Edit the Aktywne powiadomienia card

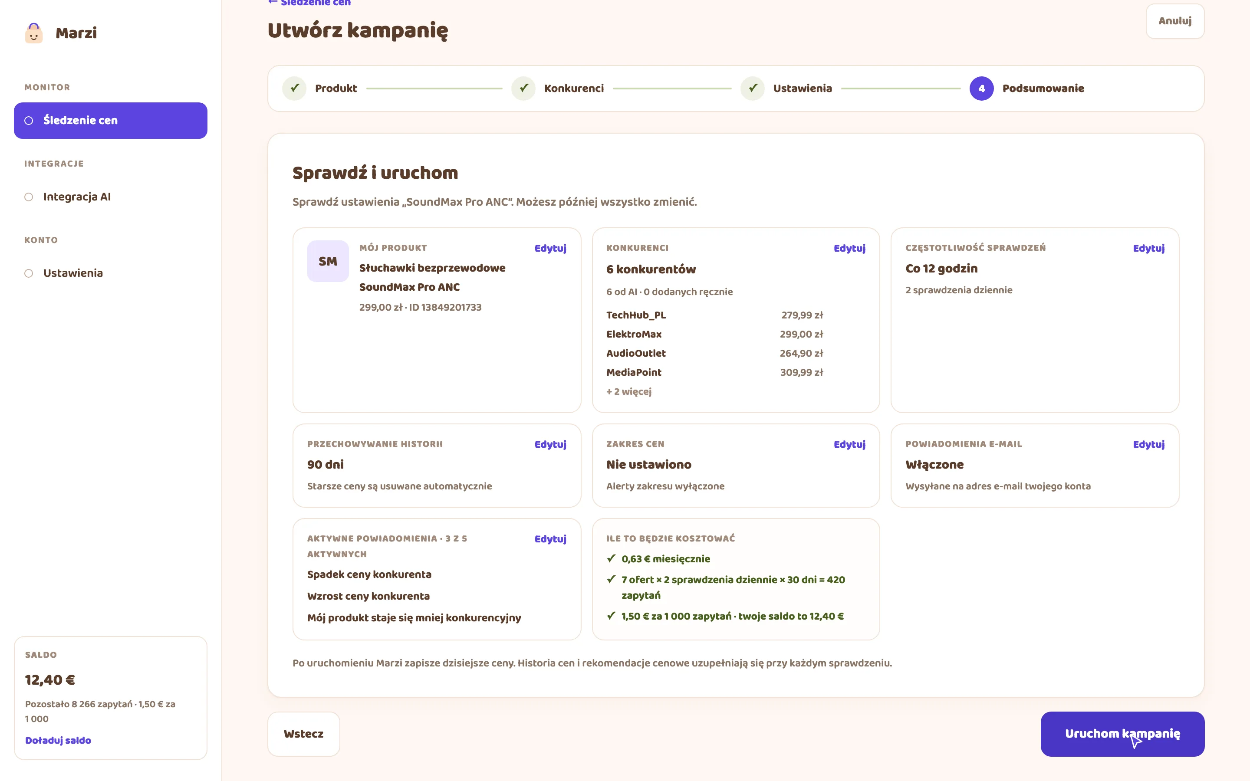tap(551, 539)
